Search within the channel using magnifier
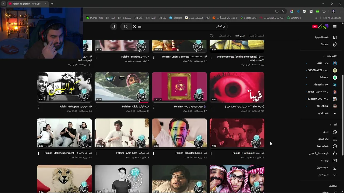Viewport: 344px width, 193px height. (x=212, y=36)
